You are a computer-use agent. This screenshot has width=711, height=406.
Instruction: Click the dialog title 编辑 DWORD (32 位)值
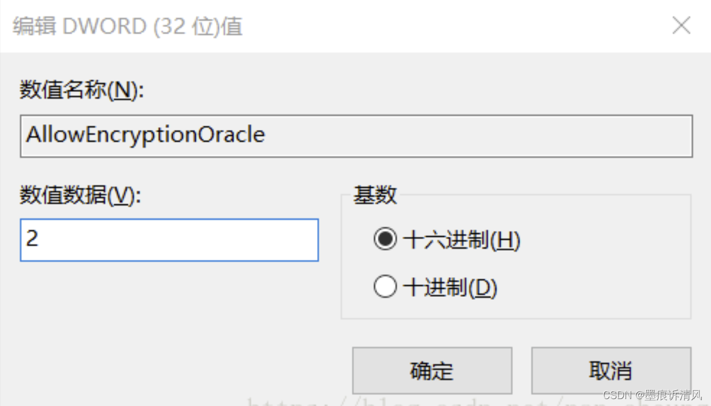pos(128,27)
